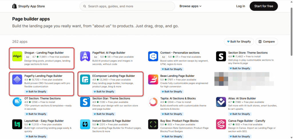This screenshot has height=139, width=293.
Task: Focus the search apps input field
Action: pos(129,6)
